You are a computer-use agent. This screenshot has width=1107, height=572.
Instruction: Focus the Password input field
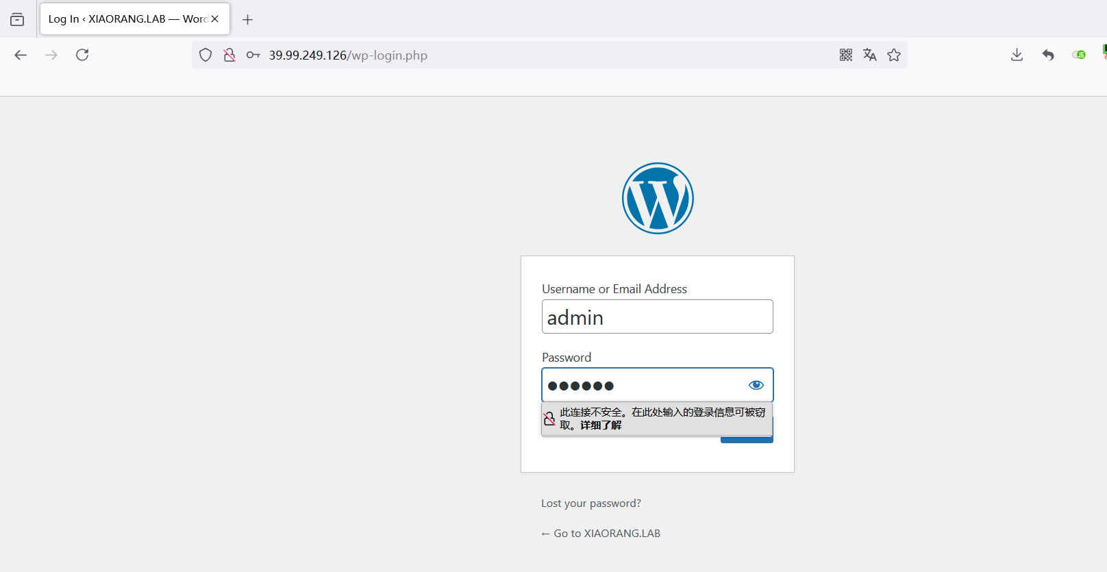click(658, 385)
